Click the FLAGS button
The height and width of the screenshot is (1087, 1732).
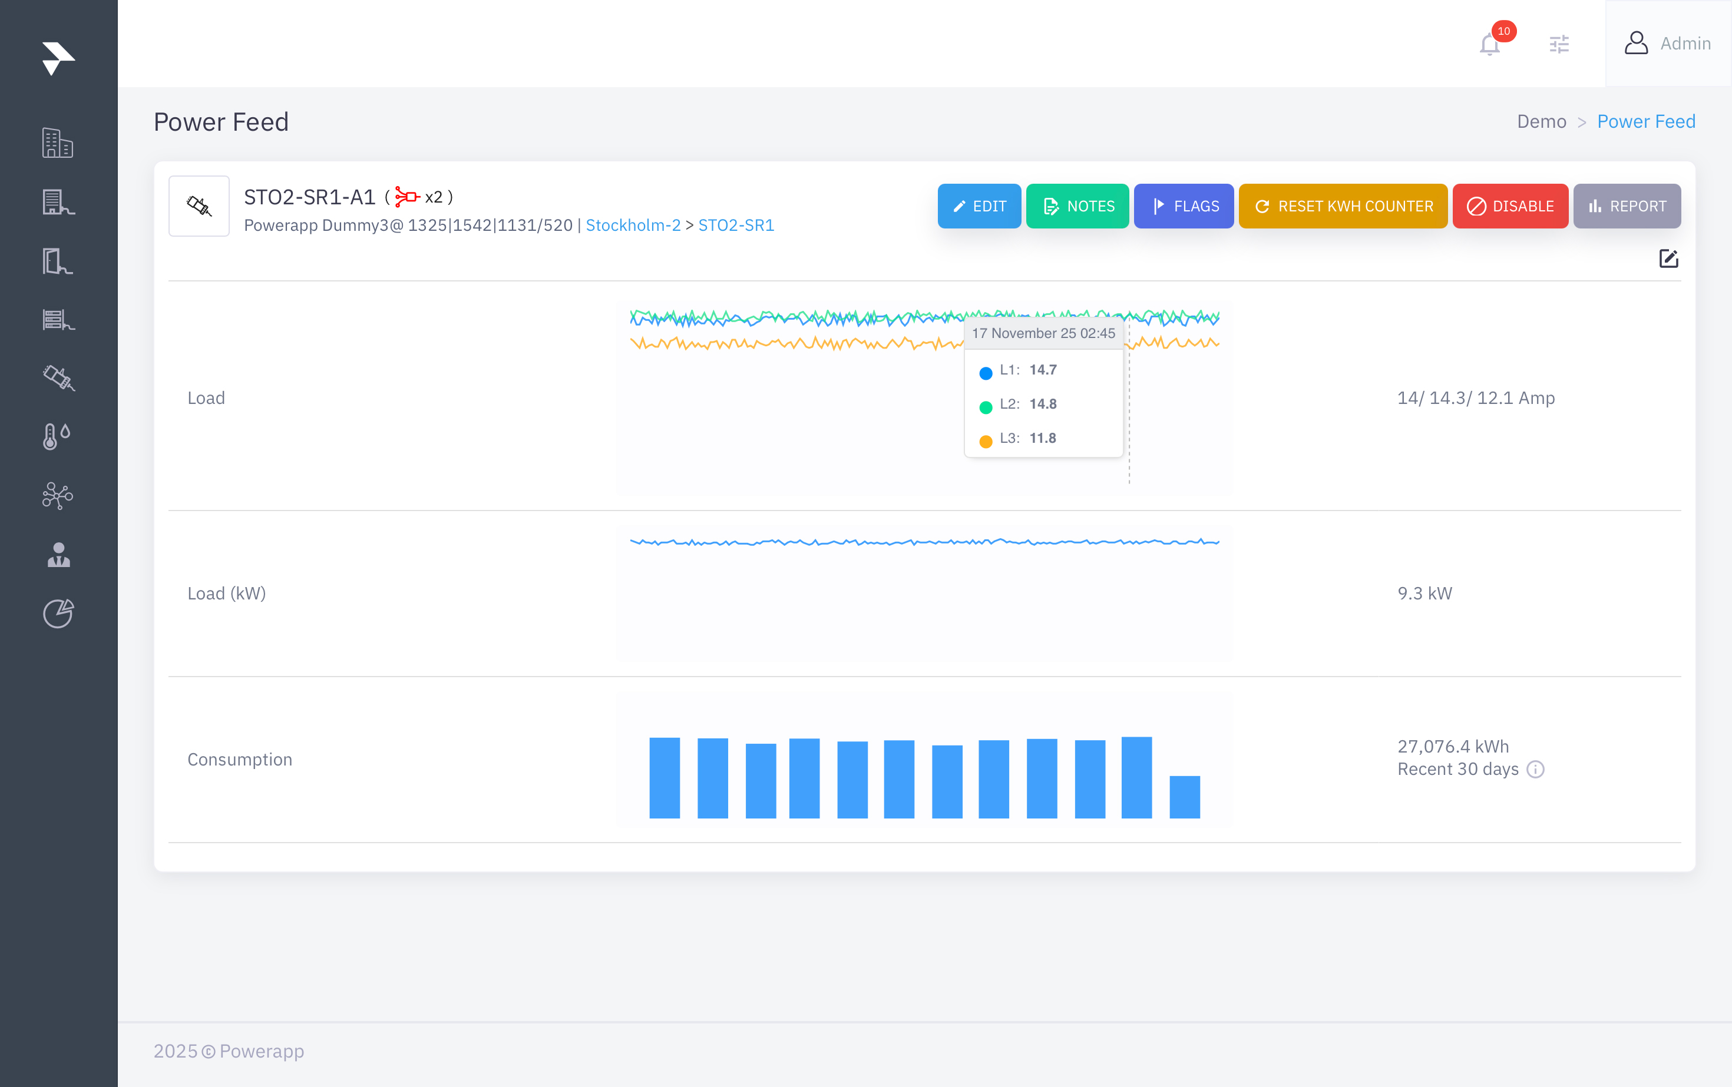[1183, 206]
